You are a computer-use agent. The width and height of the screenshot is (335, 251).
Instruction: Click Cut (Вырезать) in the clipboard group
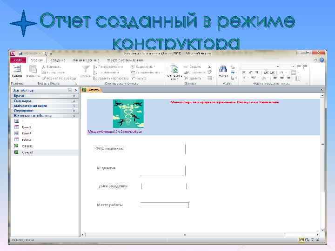[x=52, y=67]
